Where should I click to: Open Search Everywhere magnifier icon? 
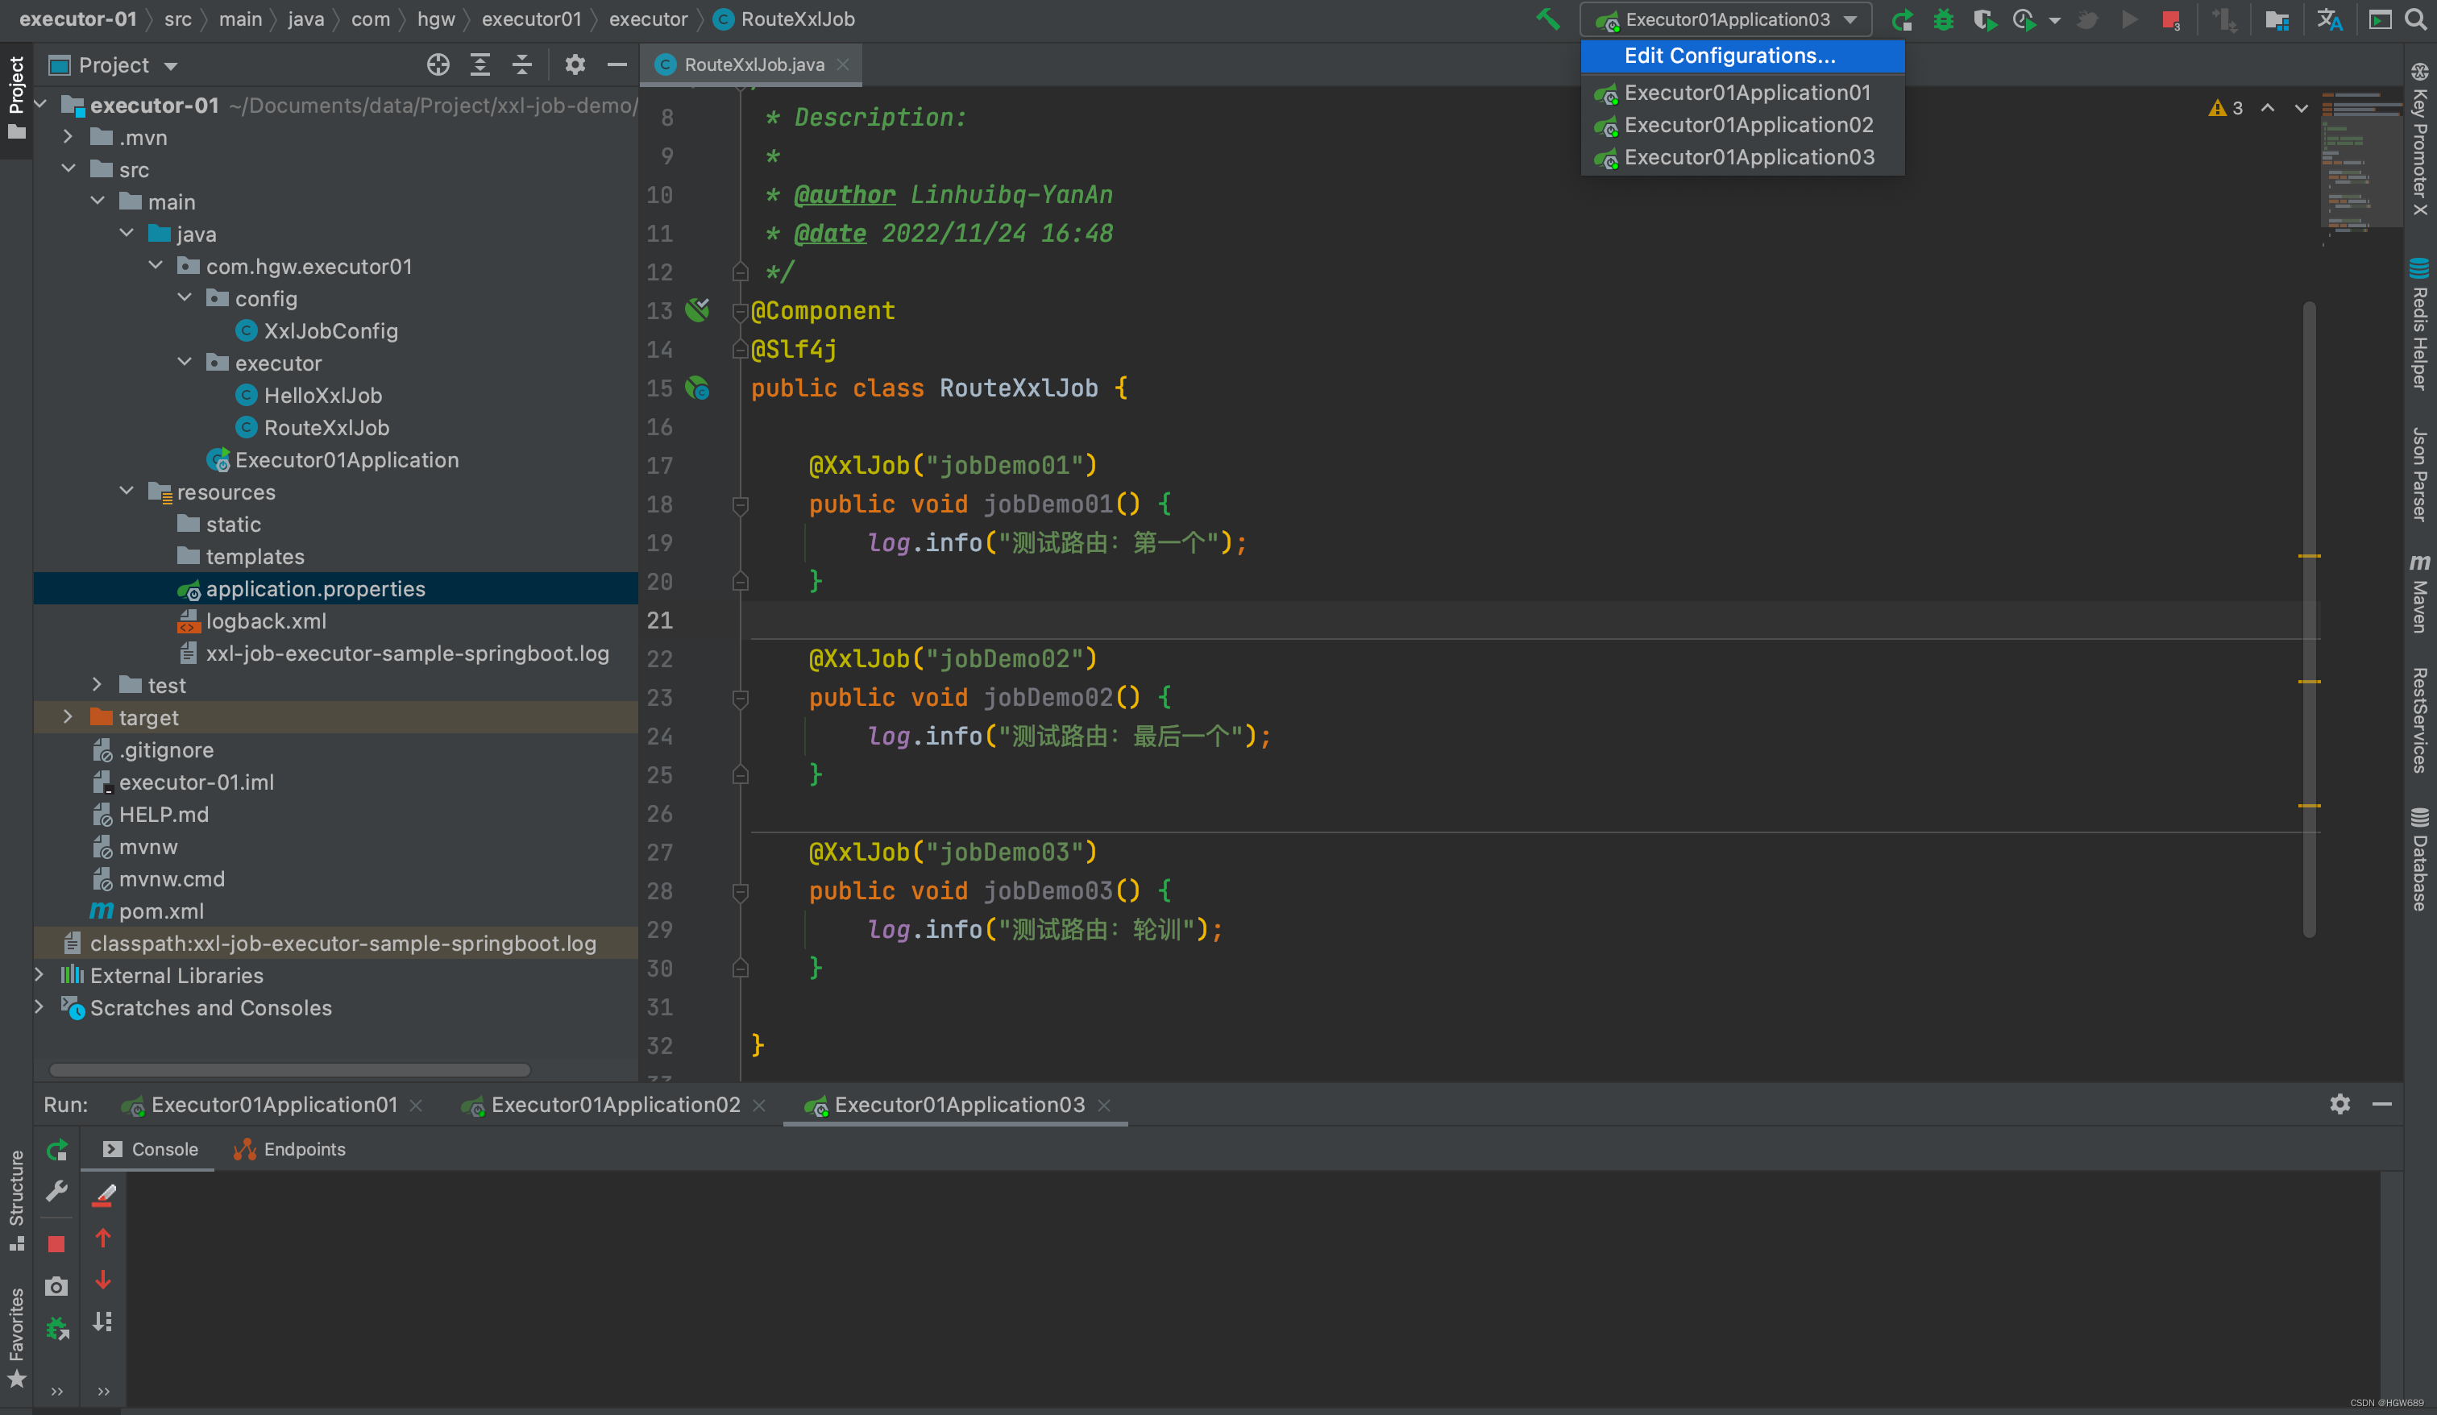(x=2417, y=19)
